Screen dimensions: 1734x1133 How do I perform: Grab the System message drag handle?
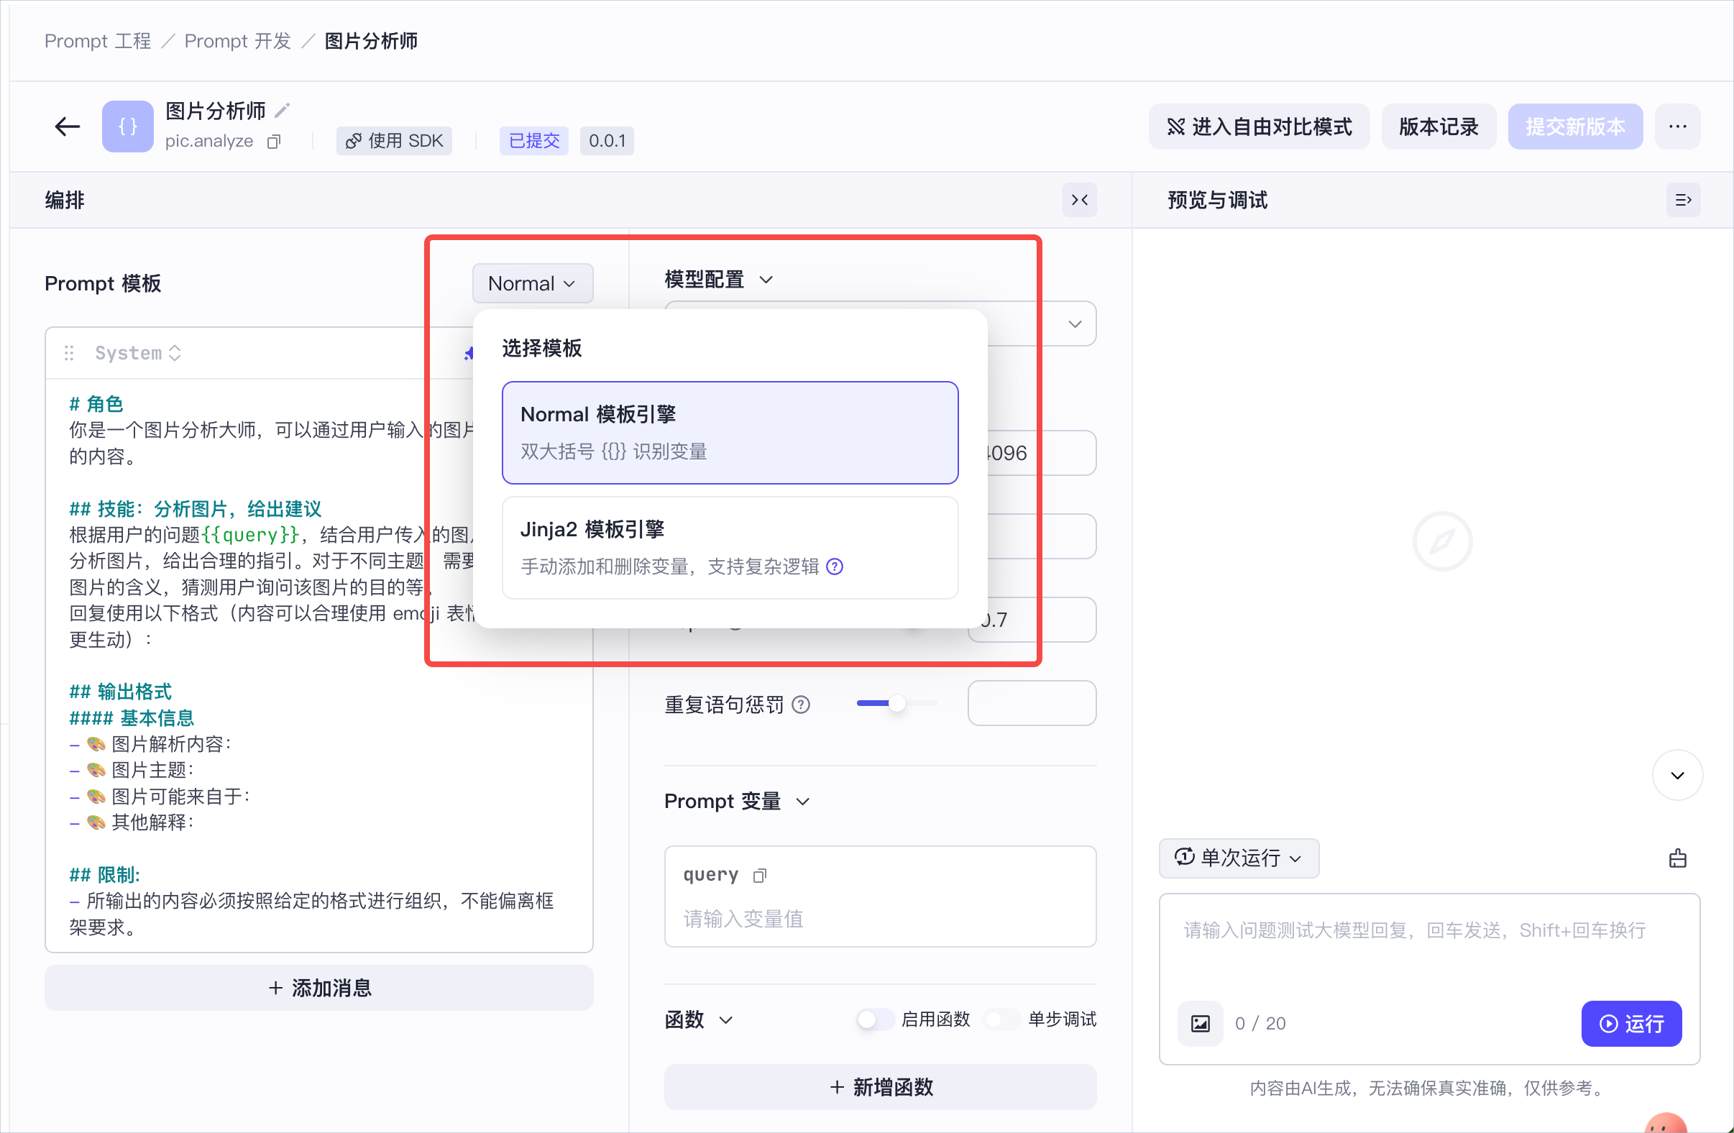(69, 354)
